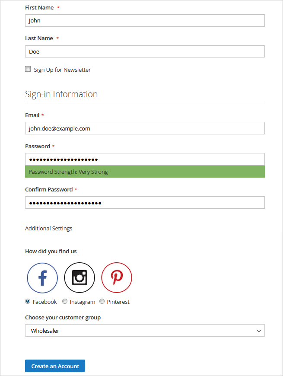Click the dropdown chevron arrow beside Wholesaler

[x=259, y=331]
